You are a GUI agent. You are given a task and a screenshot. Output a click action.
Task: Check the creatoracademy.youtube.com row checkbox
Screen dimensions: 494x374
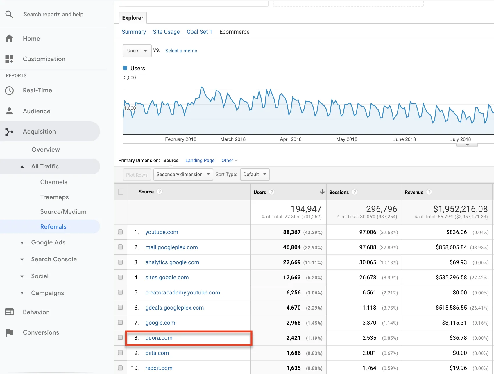pyautogui.click(x=120, y=292)
